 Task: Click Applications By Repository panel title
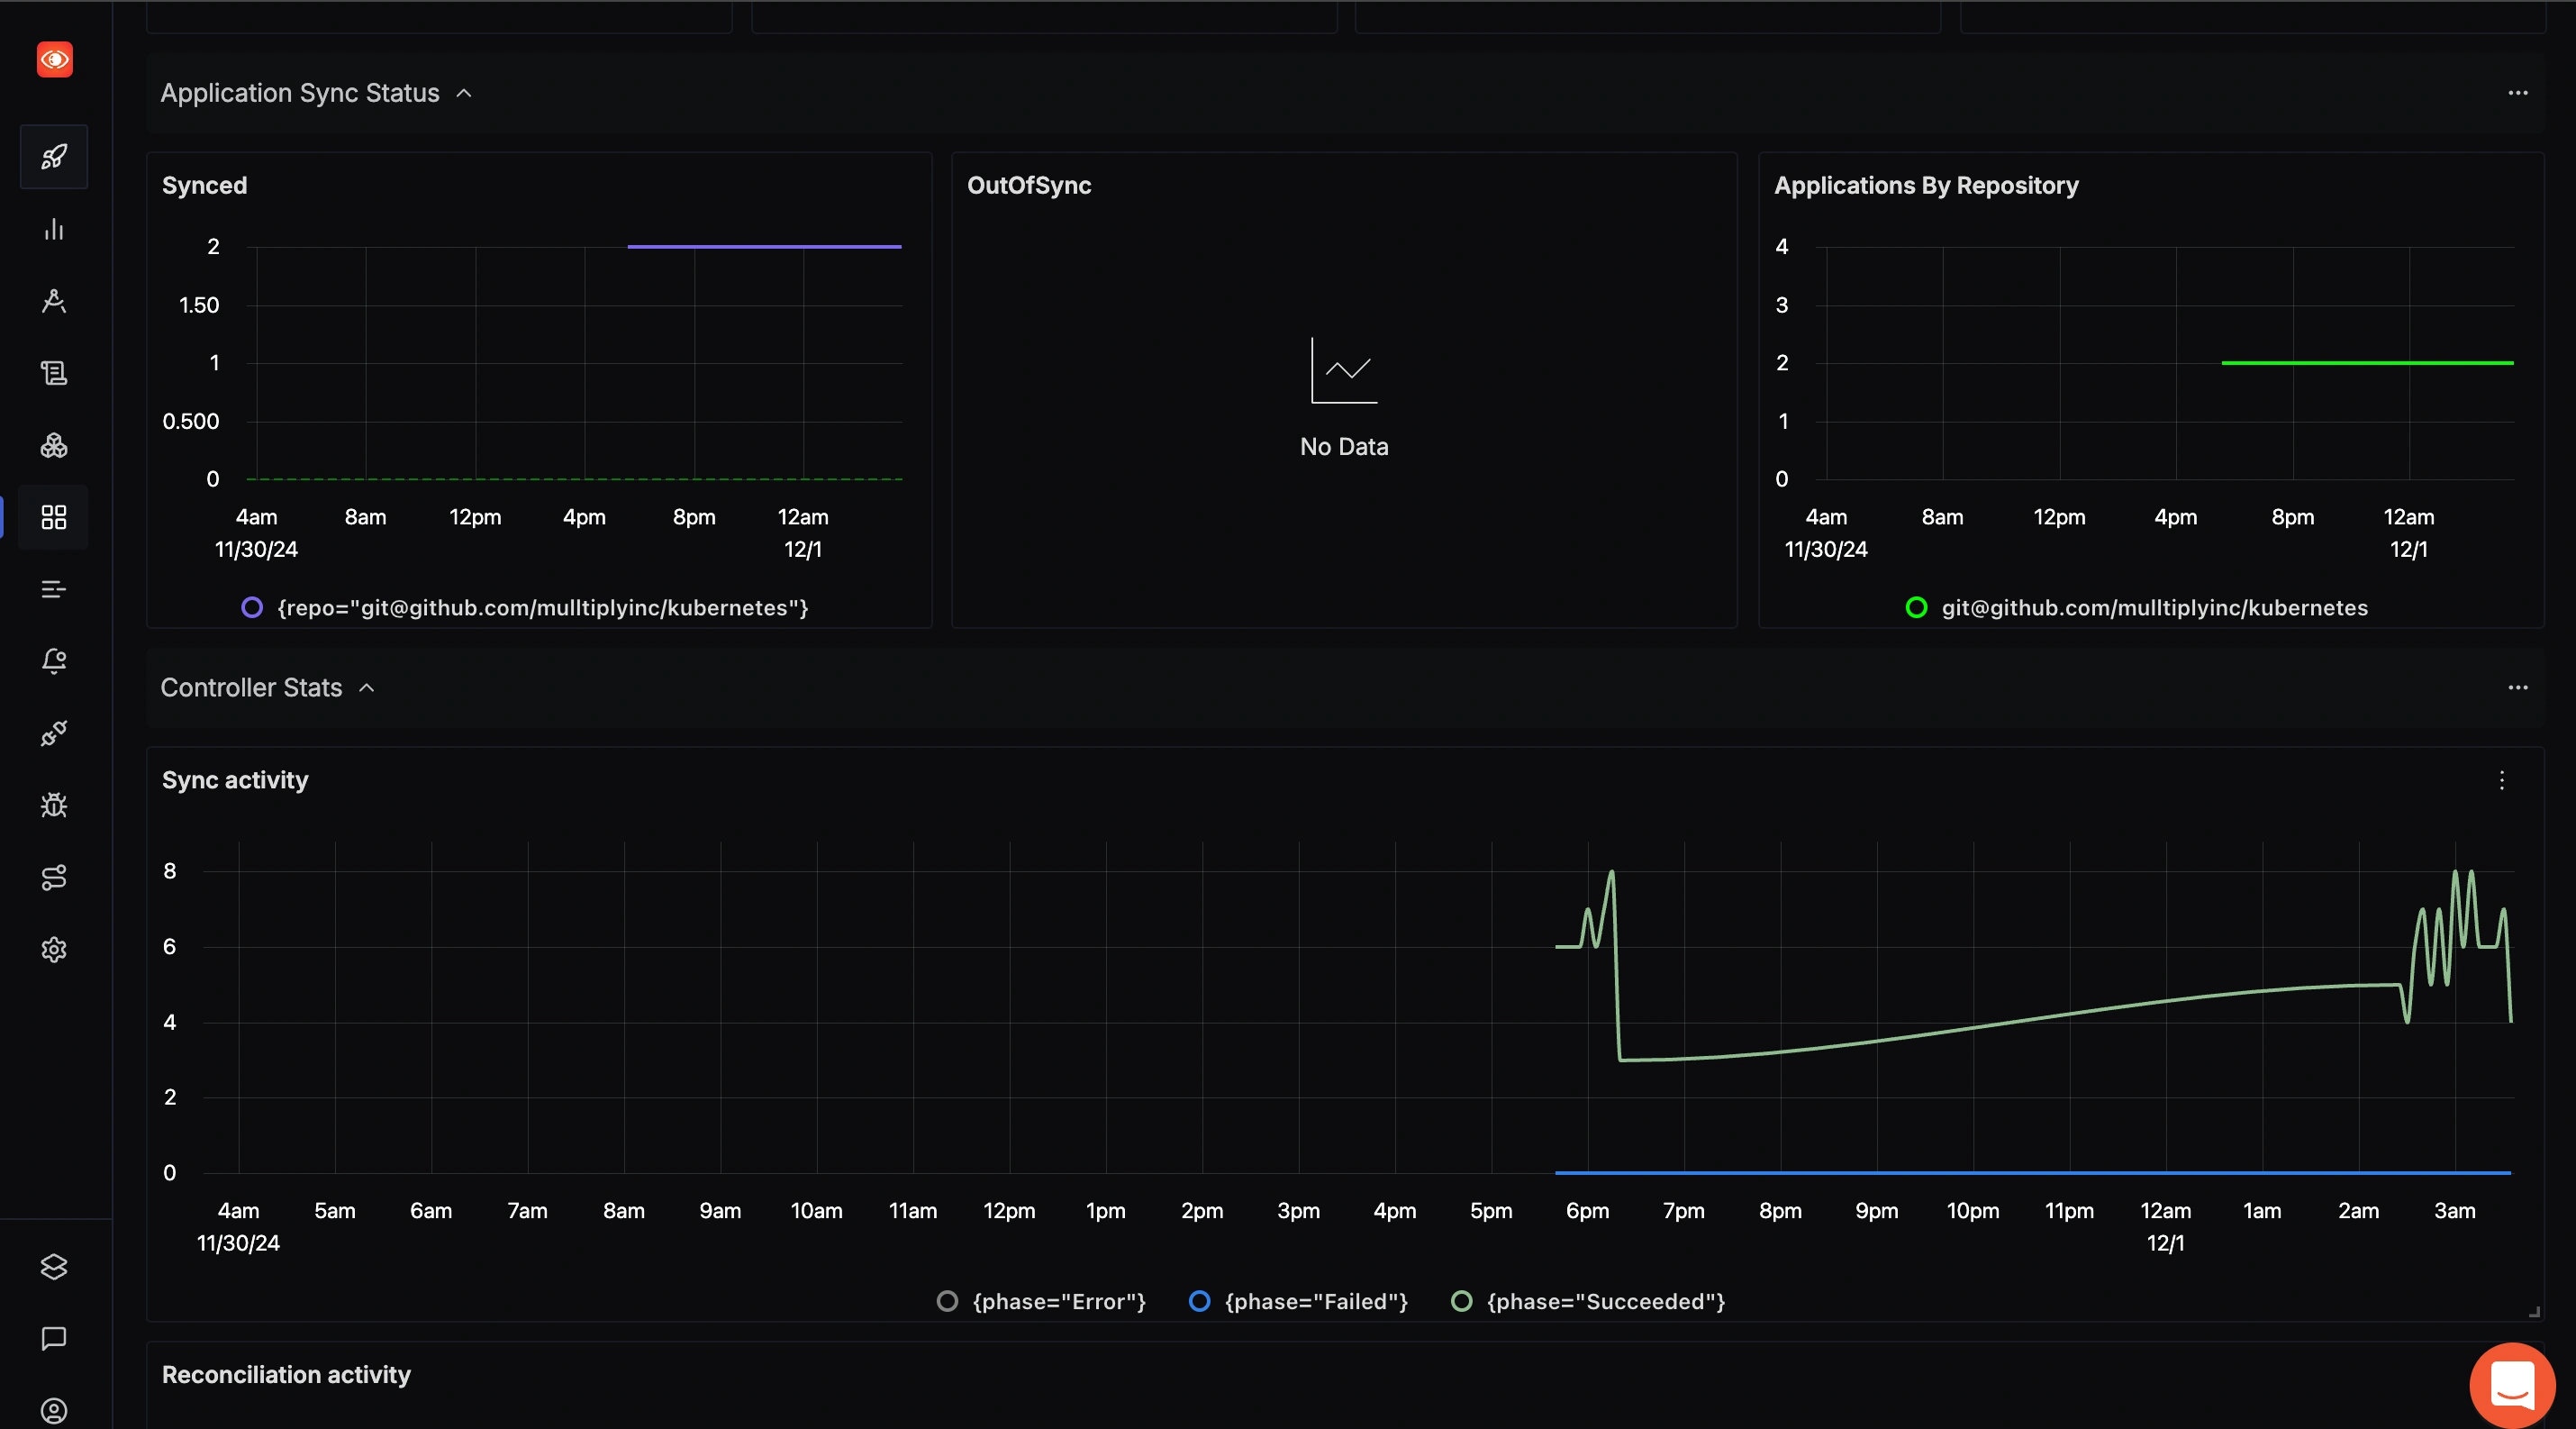click(1926, 186)
